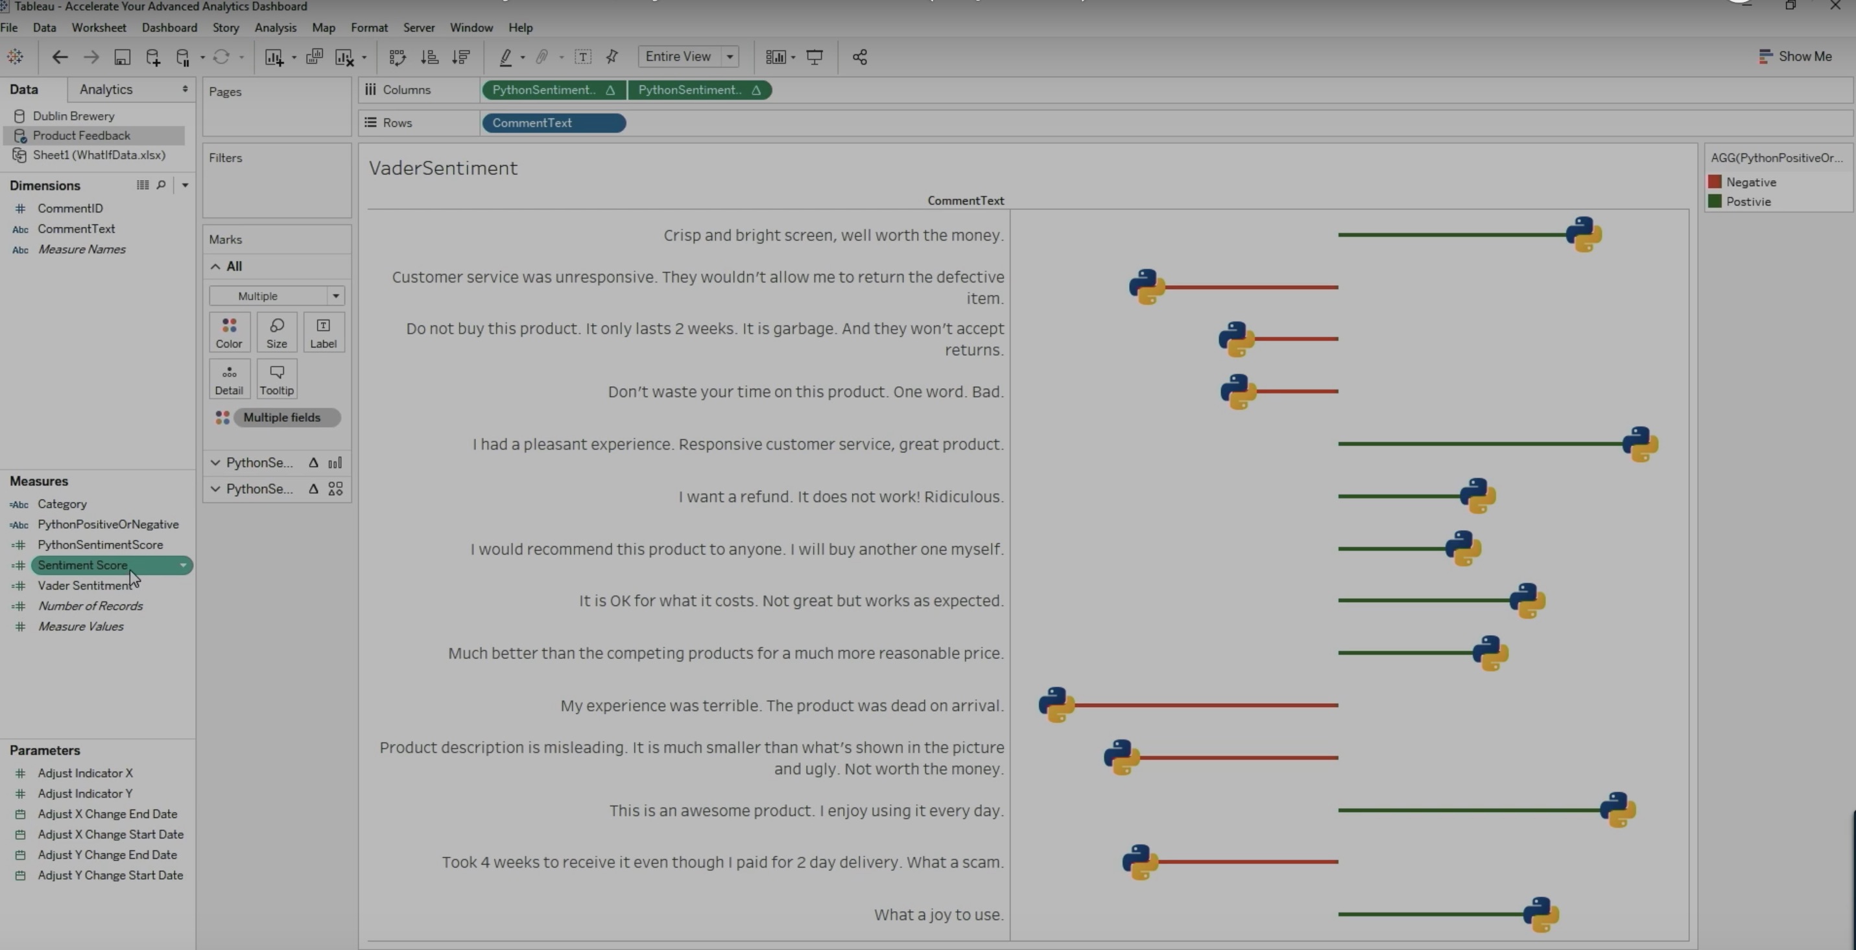Image resolution: width=1856 pixels, height=950 pixels.
Task: Open the Multiple mark type dropdown
Action: click(337, 295)
